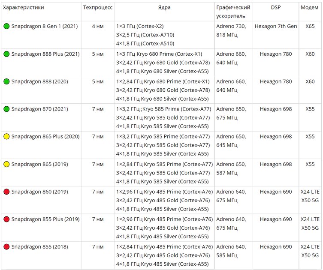Click the red circle beside Snapdragon 855 Plus
323x270 pixels.
click(6, 219)
